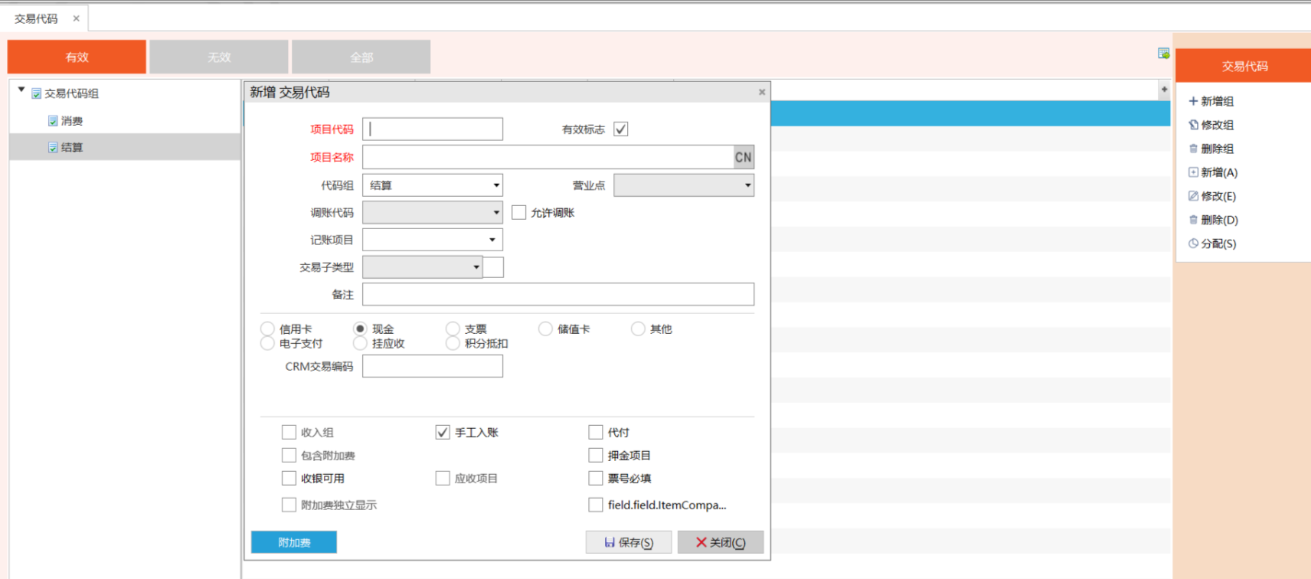Click the 保存(S) button
This screenshot has height=579, width=1311.
coord(628,542)
